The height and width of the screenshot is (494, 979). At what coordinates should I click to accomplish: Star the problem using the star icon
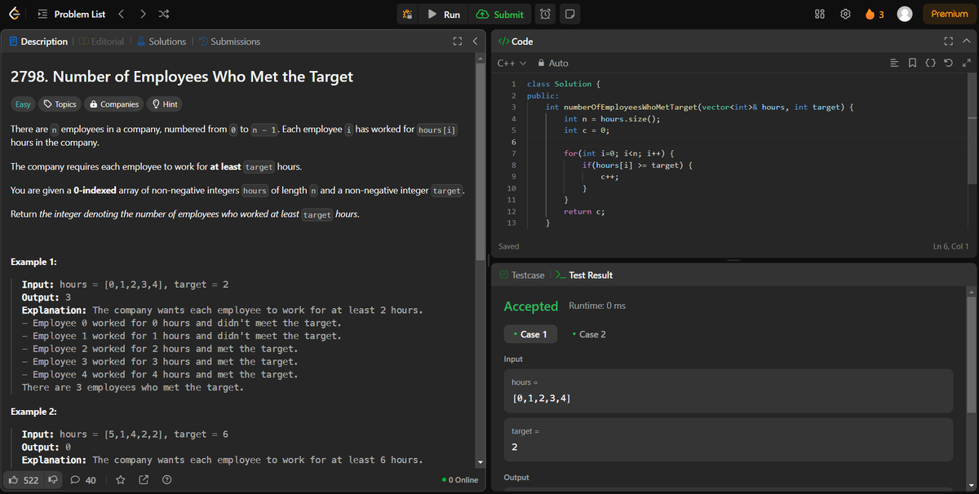click(120, 480)
